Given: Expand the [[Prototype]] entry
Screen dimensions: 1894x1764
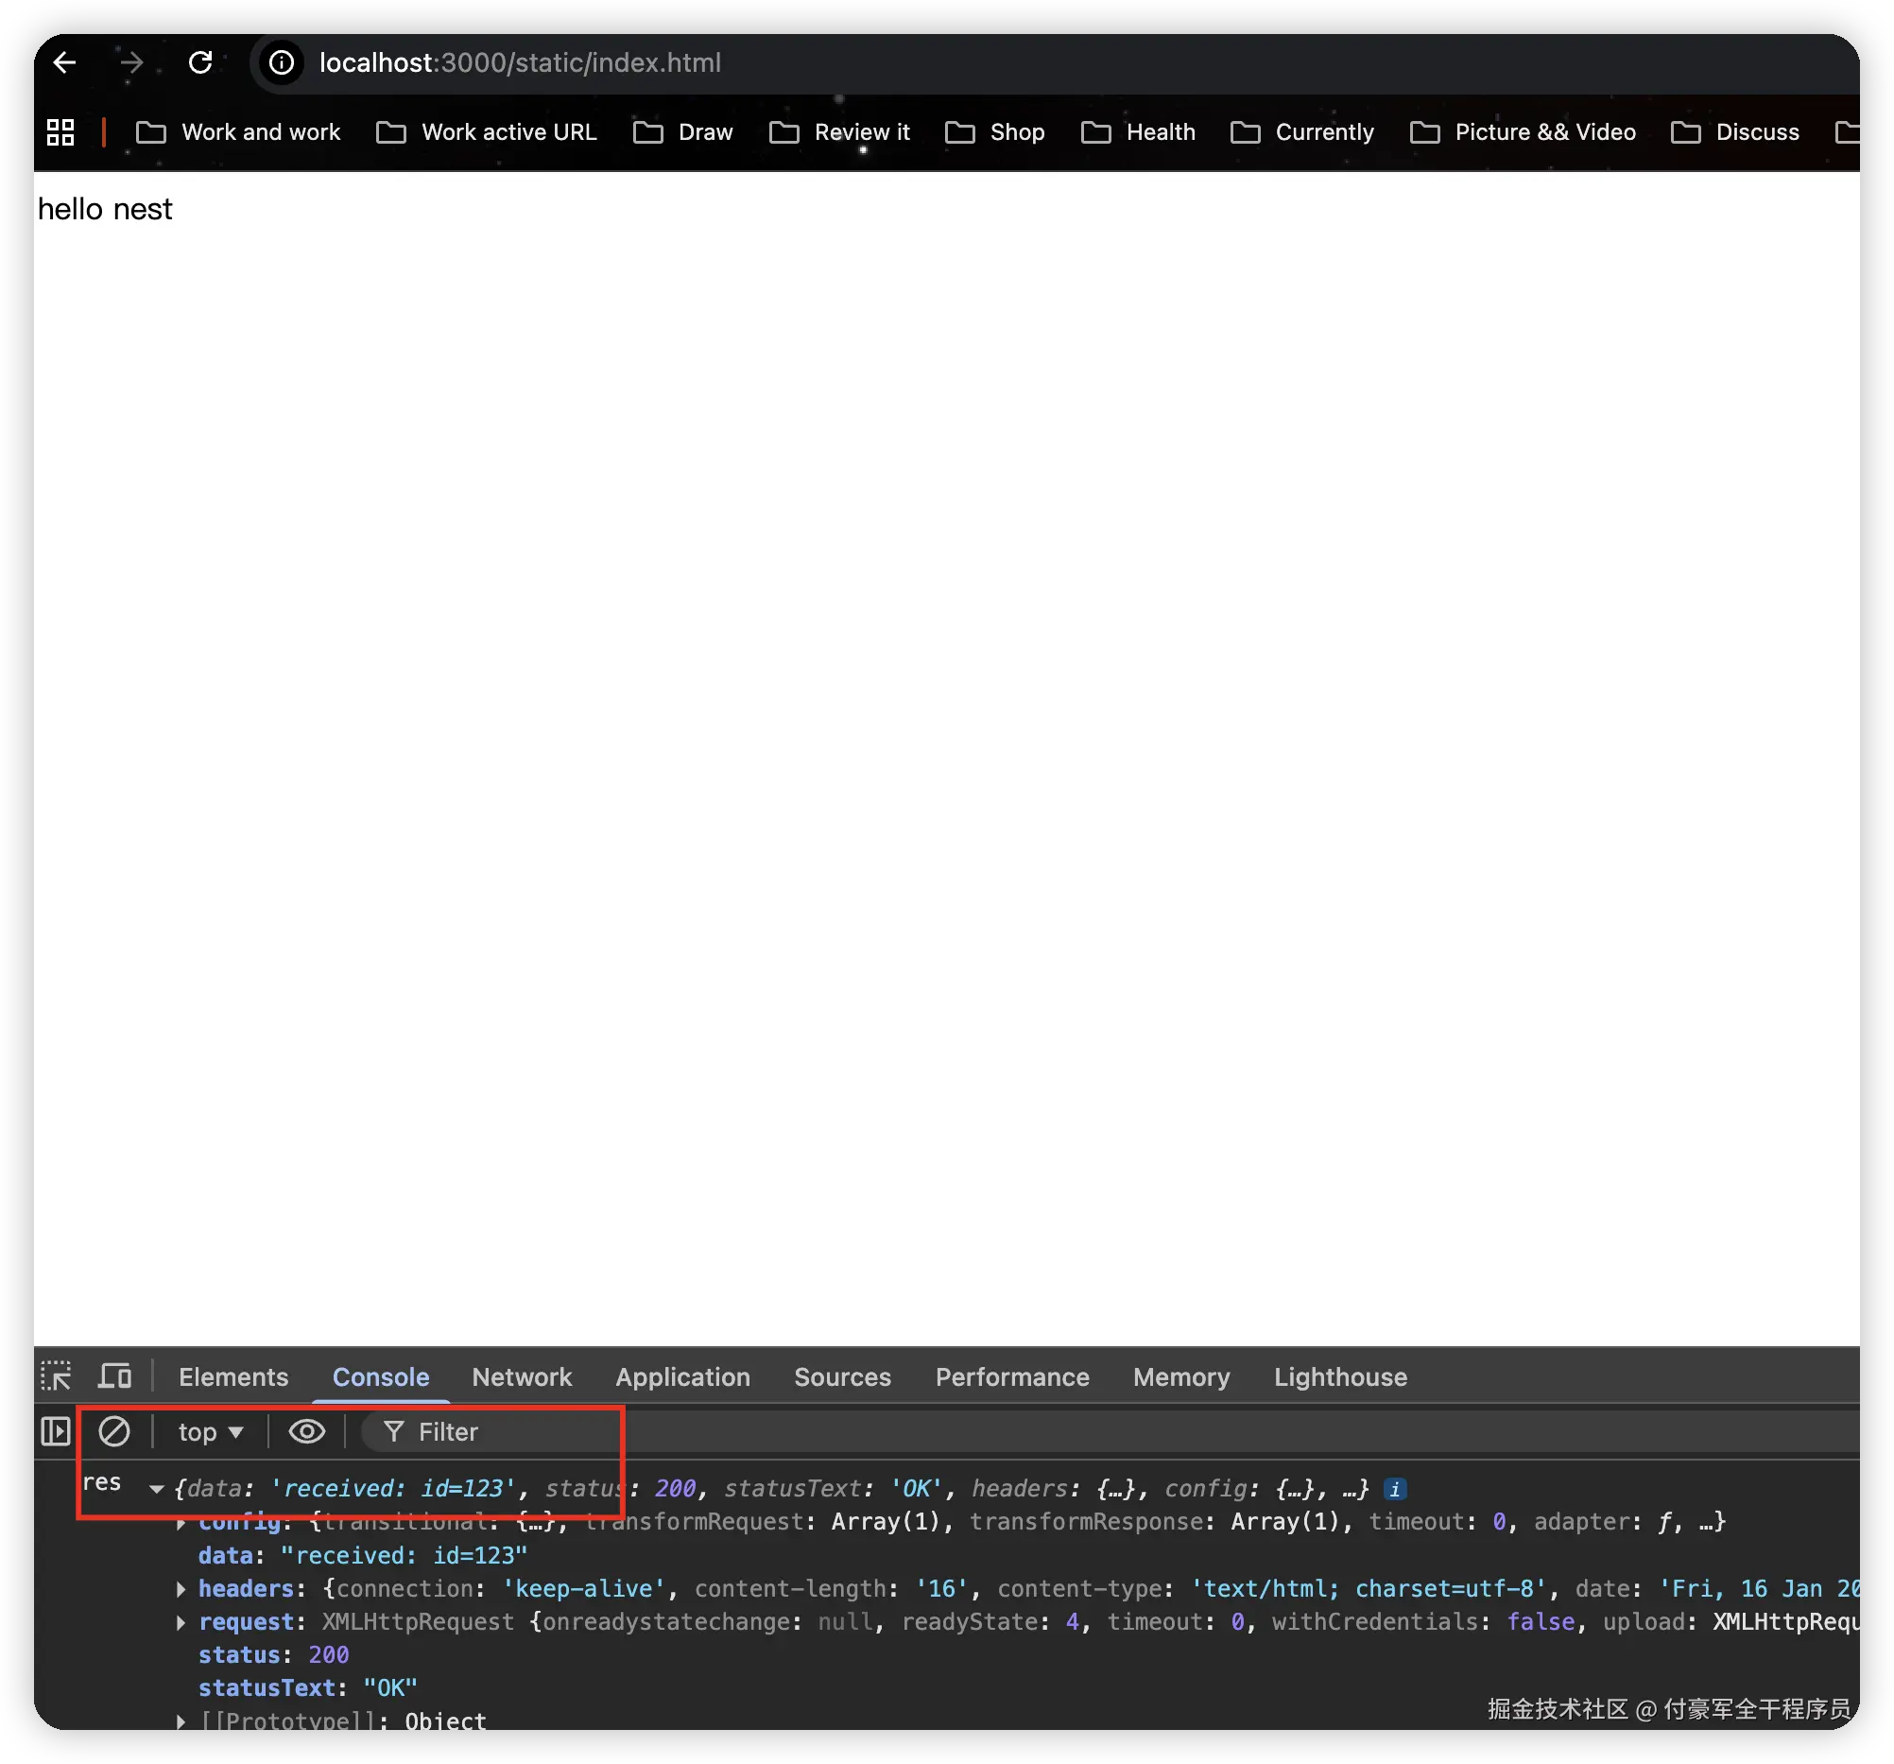Looking at the screenshot, I should (x=181, y=1721).
